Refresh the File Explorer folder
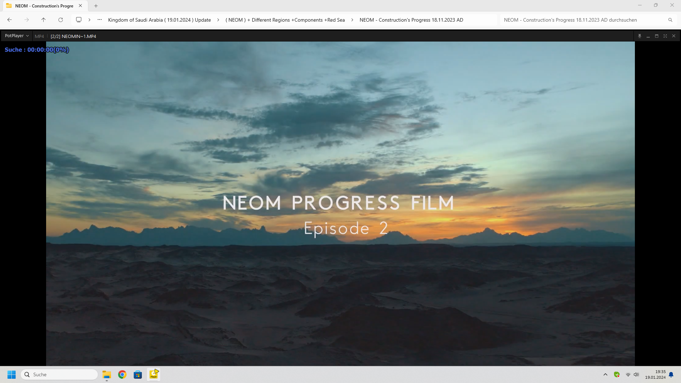 point(61,20)
